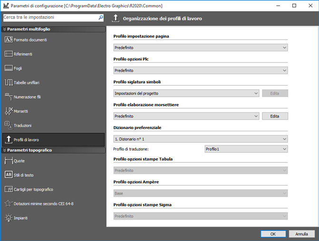Click Edita button for siglatura simboli

point(275,93)
